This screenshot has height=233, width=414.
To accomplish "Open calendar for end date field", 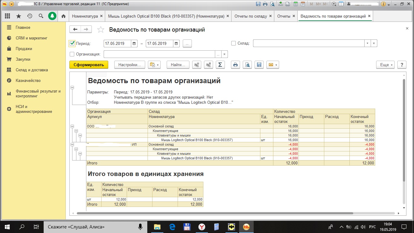I will [x=176, y=44].
